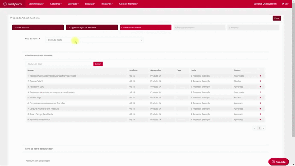Open the Ações de Melhoria menu
This screenshot has height=166, width=295.
click(129, 4)
